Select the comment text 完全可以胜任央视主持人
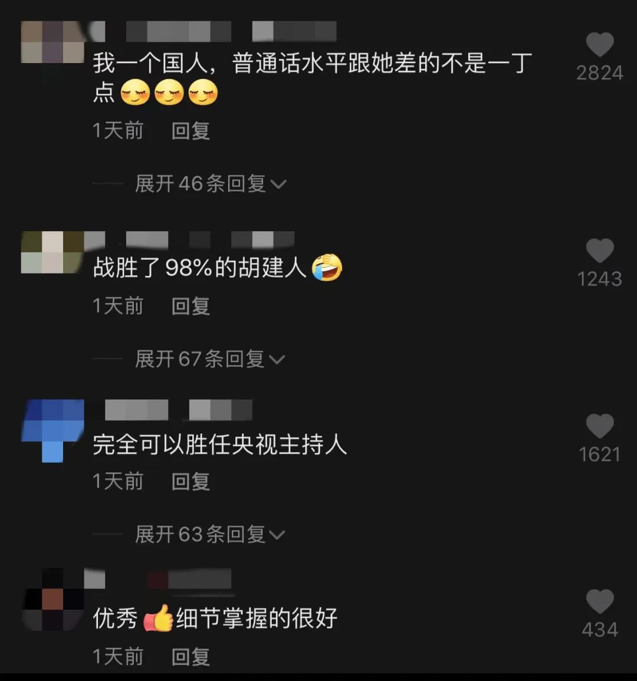This screenshot has height=681, width=637. [220, 445]
